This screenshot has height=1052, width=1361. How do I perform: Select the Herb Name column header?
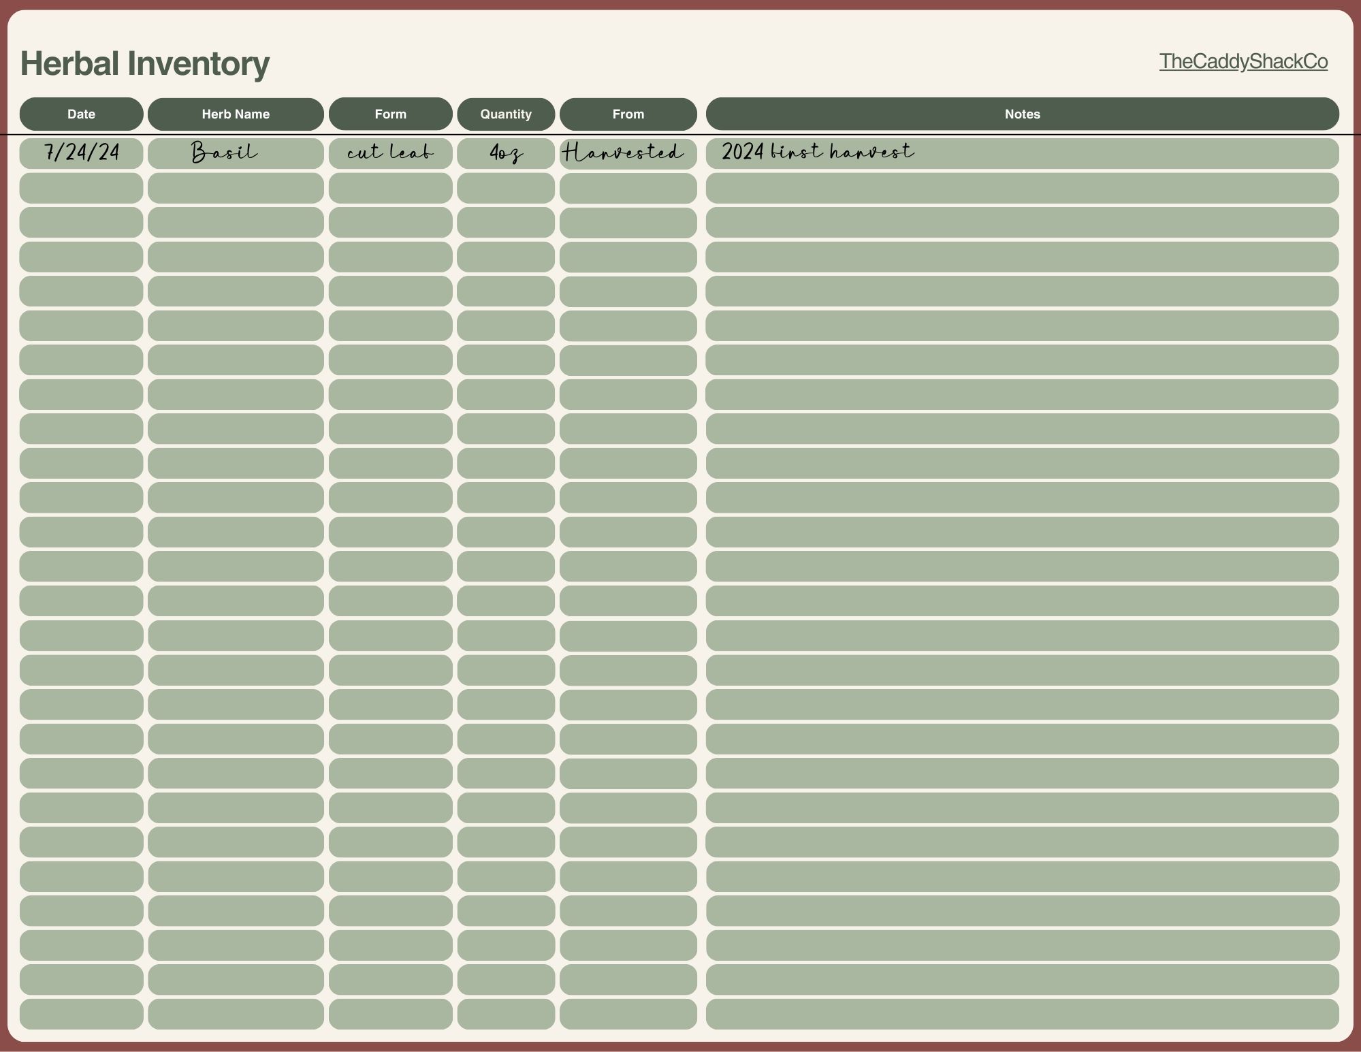tap(236, 114)
